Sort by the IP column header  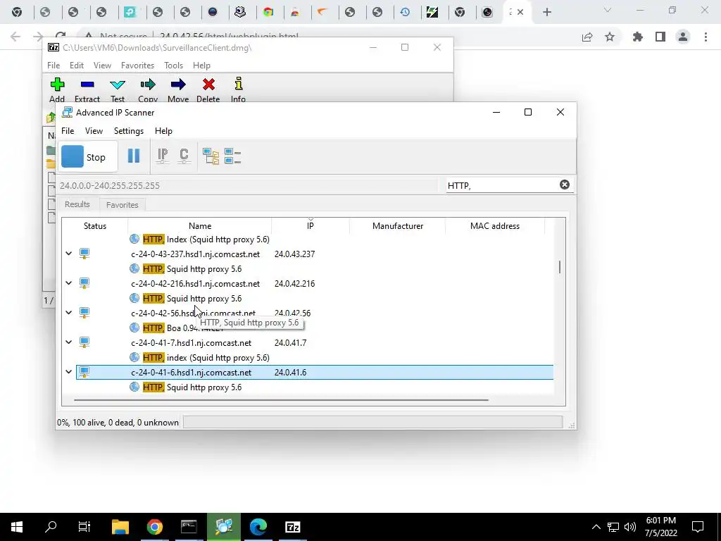click(311, 226)
